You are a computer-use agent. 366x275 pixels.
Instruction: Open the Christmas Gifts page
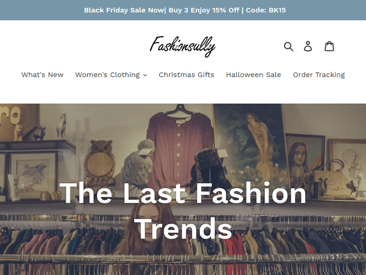(x=186, y=75)
